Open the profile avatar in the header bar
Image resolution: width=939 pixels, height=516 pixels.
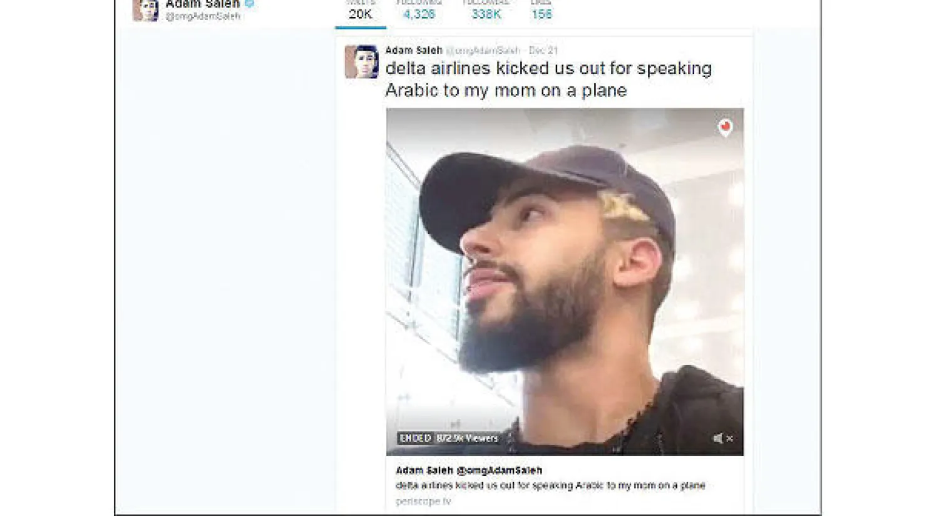point(146,10)
